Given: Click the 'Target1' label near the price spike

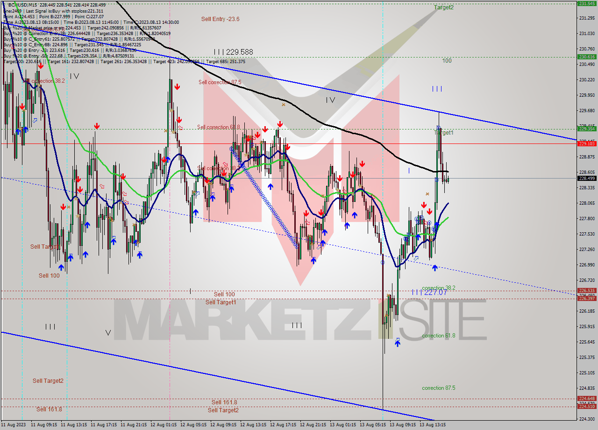Looking at the screenshot, I should click(444, 133).
